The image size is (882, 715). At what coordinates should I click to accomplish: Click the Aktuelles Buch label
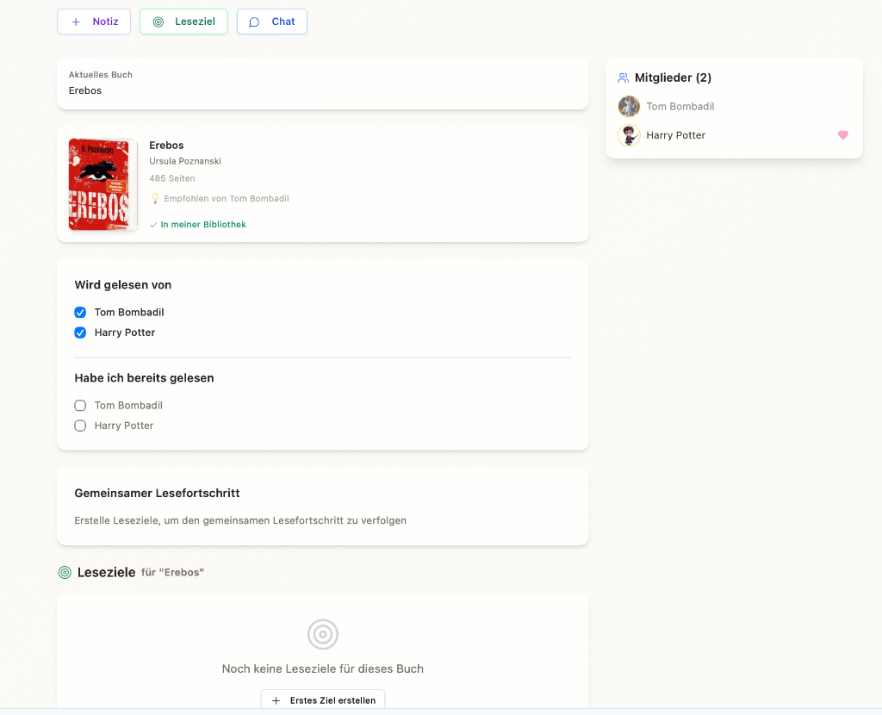[101, 74]
